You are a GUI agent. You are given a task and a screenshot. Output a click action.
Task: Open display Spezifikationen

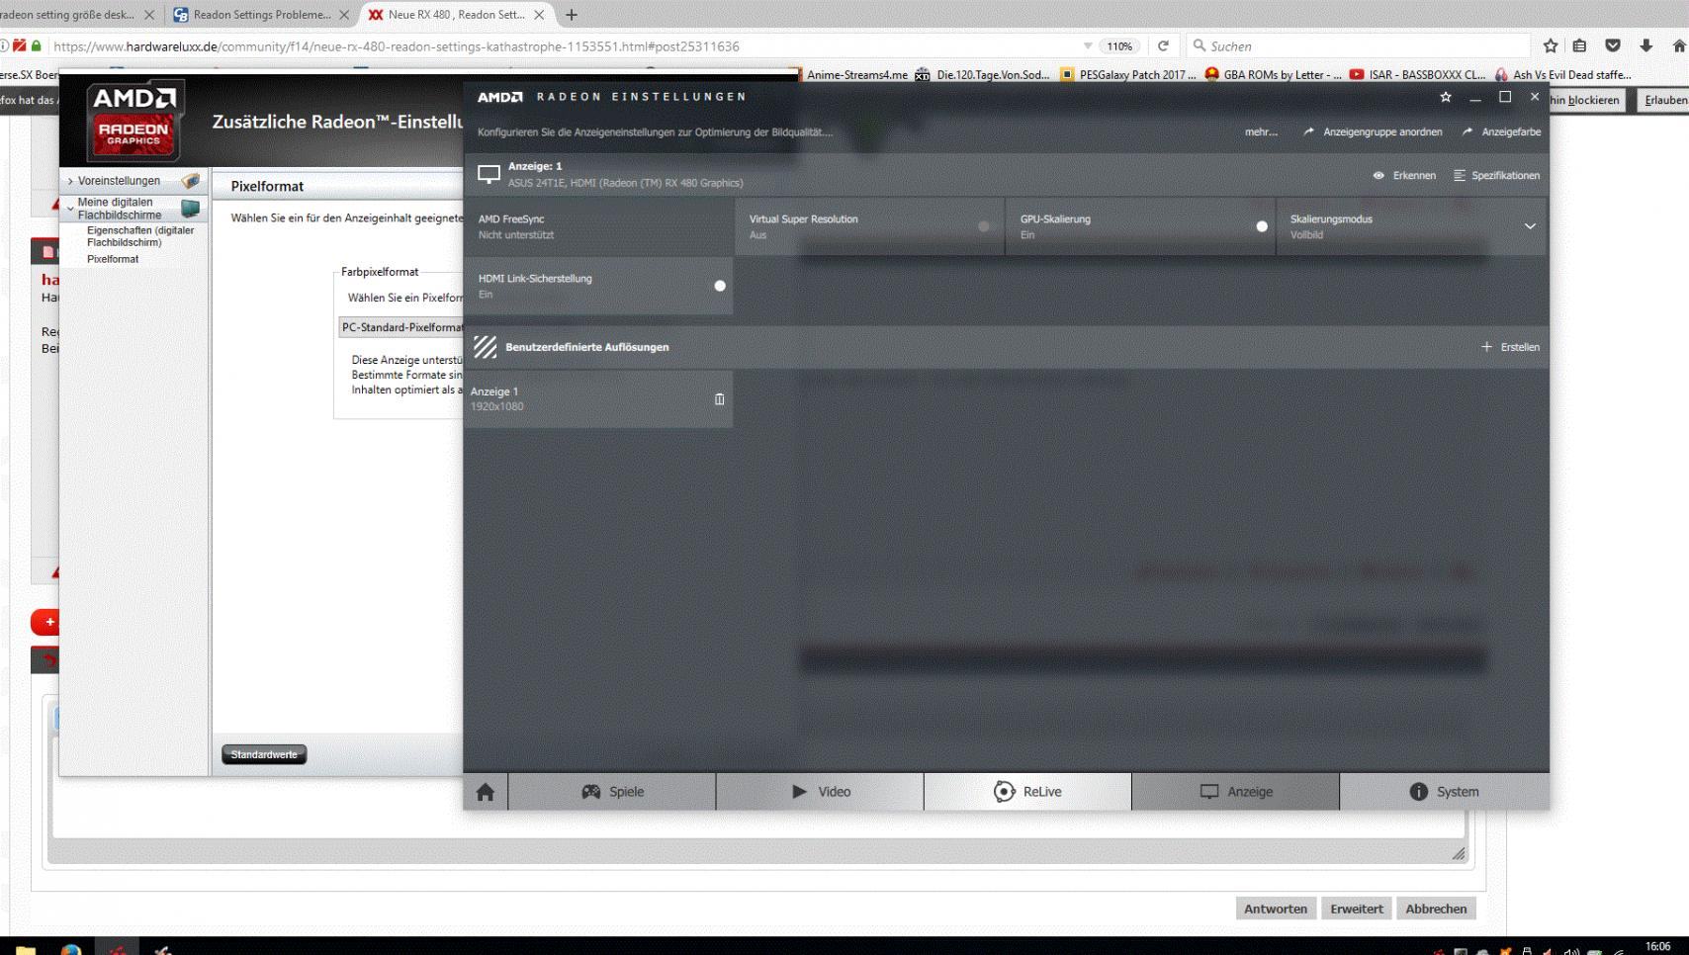tap(1496, 175)
